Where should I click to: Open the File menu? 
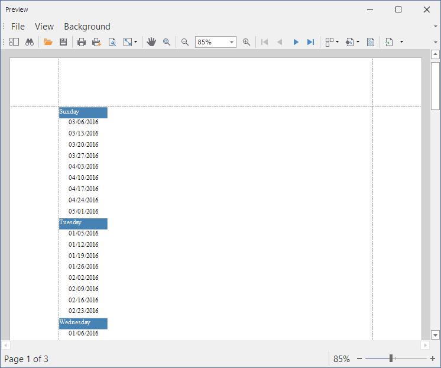[18, 27]
